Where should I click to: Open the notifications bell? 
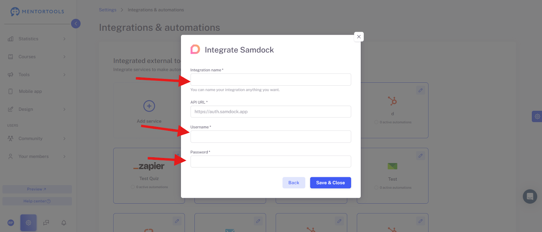coord(64,223)
